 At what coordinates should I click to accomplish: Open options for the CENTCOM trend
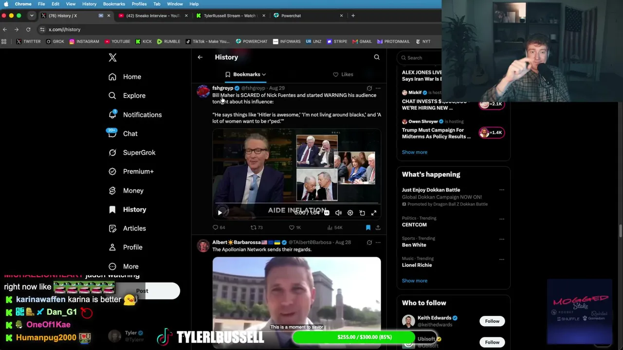point(502,219)
